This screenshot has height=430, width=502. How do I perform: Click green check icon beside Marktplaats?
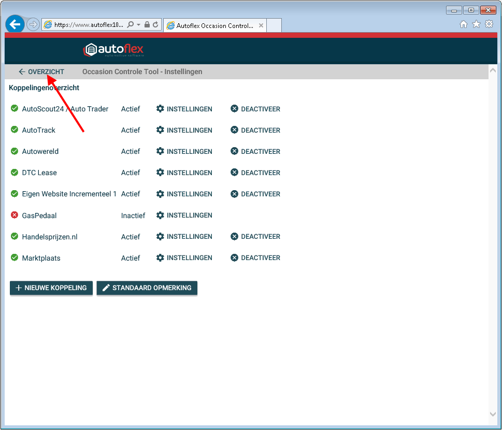[x=15, y=257]
